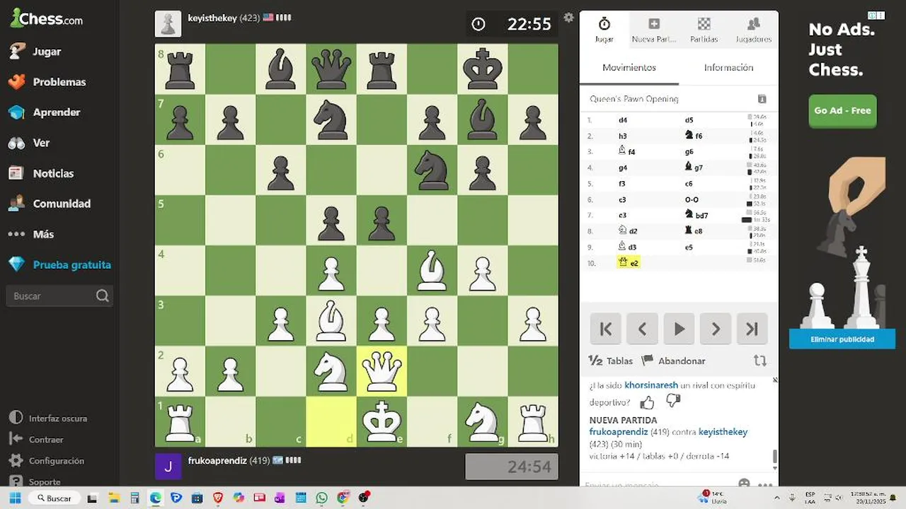Click Eliminar publicidad button

click(842, 339)
